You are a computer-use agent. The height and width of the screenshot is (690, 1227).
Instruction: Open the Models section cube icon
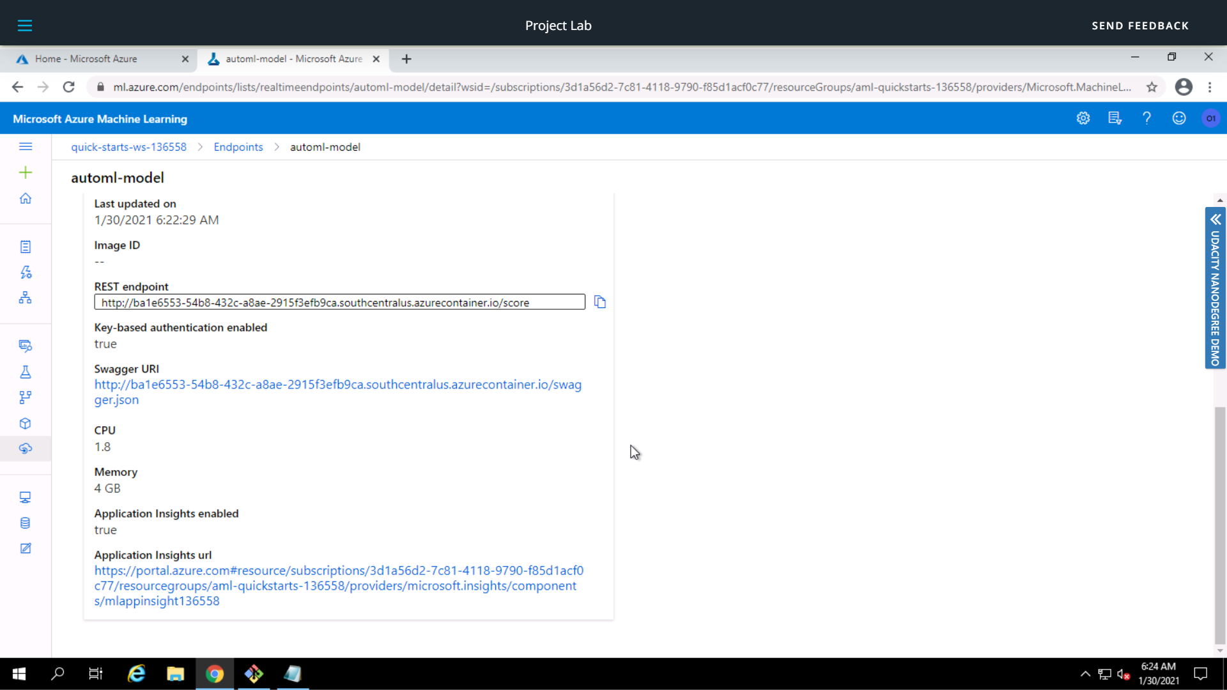26,423
